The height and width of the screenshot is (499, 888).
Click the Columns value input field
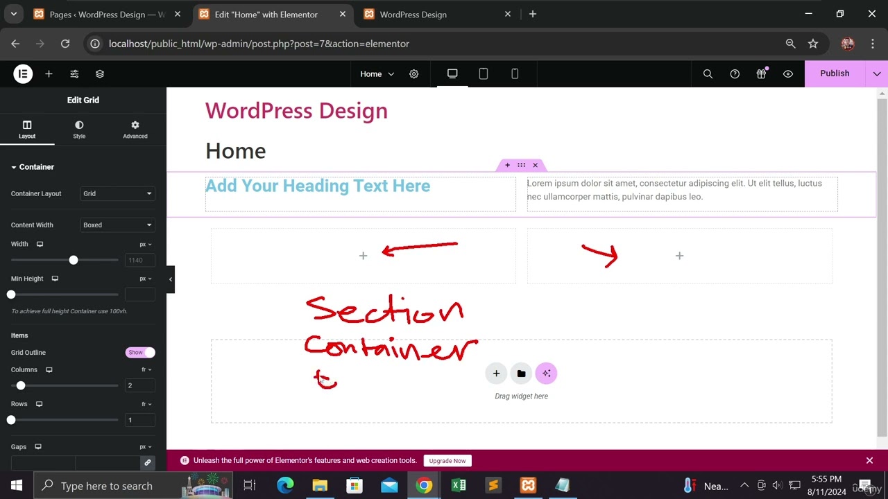[139, 385]
